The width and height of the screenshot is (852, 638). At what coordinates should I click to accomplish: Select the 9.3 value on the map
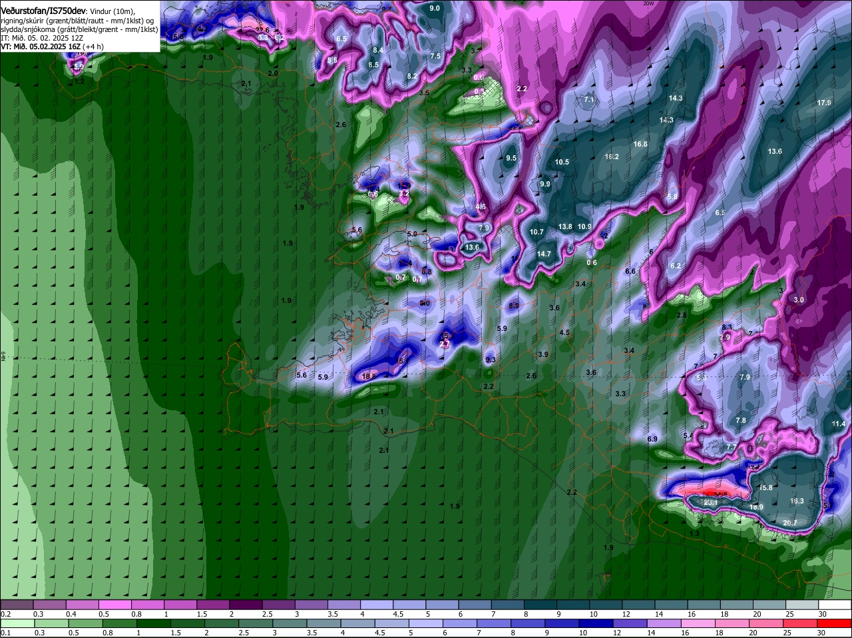coord(491,360)
